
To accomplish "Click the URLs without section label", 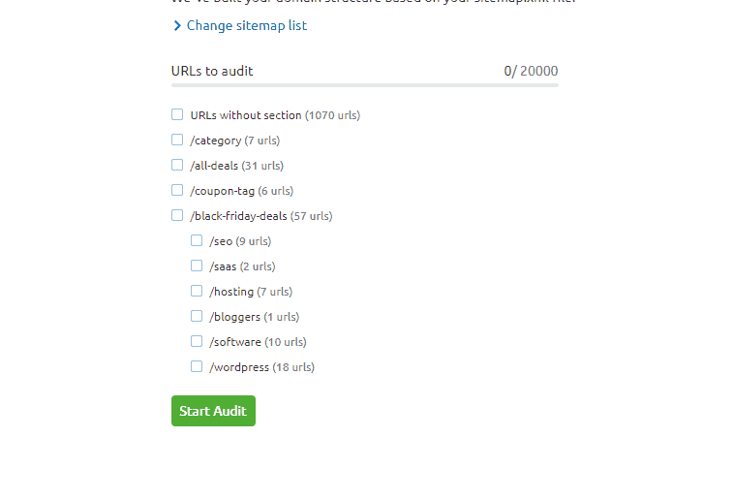I will 246,115.
